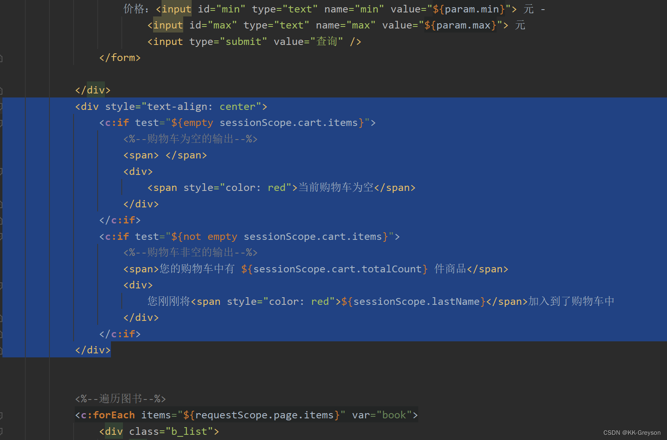Click the ${param.max} expression

[x=460, y=25]
